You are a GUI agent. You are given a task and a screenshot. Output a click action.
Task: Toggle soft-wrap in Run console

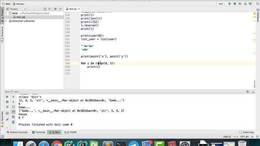coord(13,107)
